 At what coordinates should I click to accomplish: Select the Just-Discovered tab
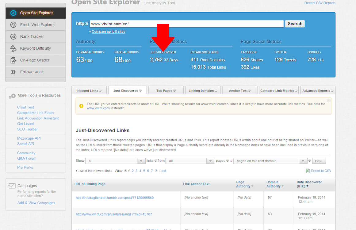[x=127, y=90]
